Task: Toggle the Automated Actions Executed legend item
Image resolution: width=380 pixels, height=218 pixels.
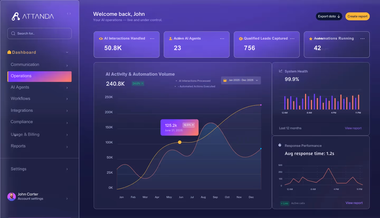Action: [197, 86]
